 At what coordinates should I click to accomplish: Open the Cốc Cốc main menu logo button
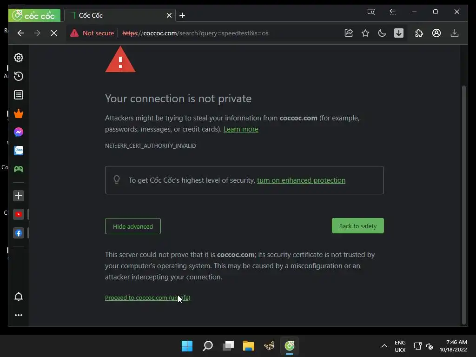(34, 15)
